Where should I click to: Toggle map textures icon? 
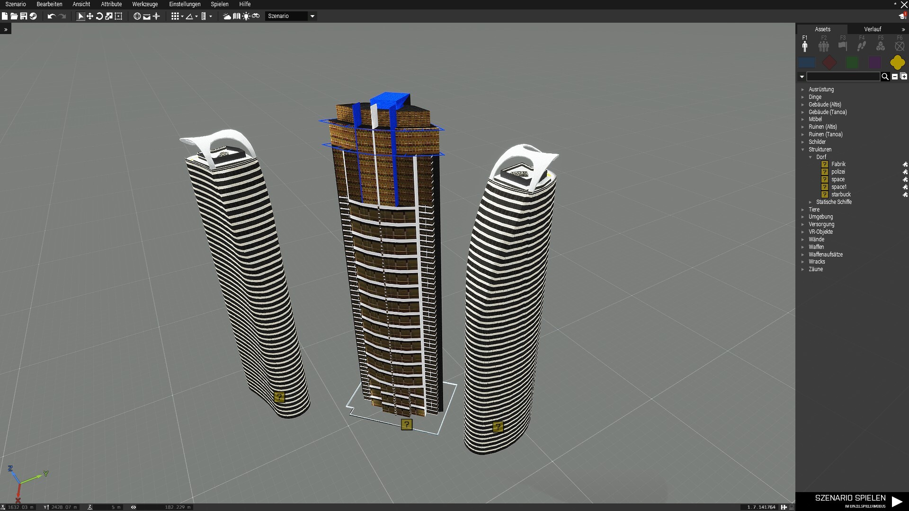(x=237, y=16)
